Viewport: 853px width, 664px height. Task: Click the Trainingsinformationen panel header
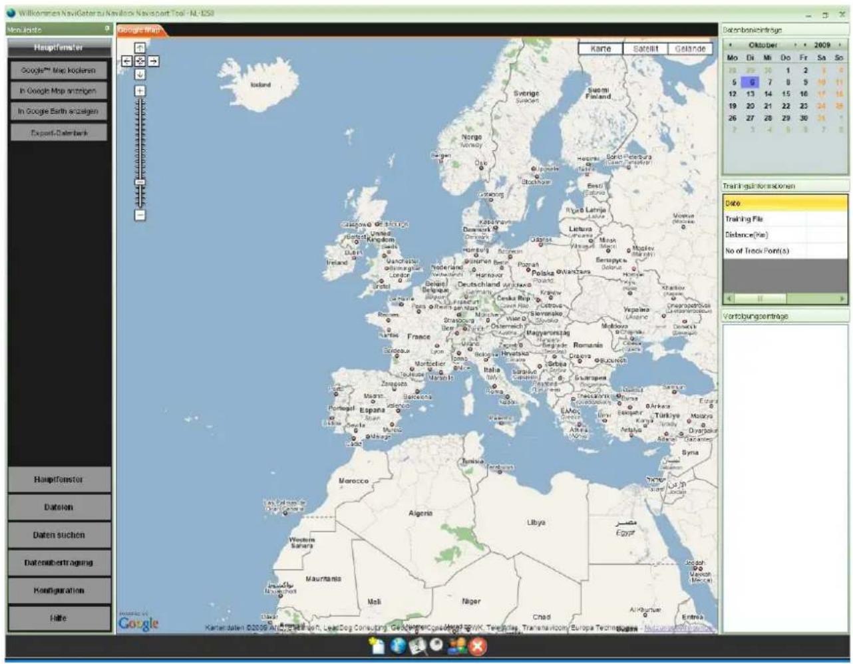tap(785, 186)
